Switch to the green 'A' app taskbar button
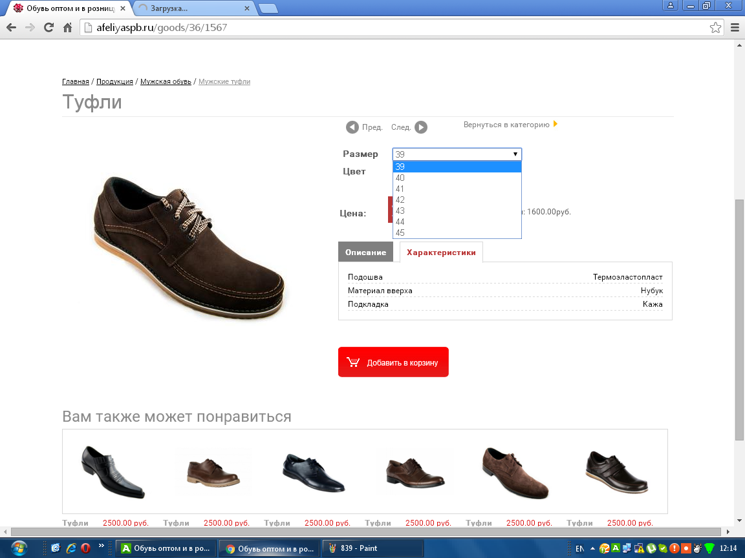This screenshot has height=558, width=745. pyautogui.click(x=166, y=548)
